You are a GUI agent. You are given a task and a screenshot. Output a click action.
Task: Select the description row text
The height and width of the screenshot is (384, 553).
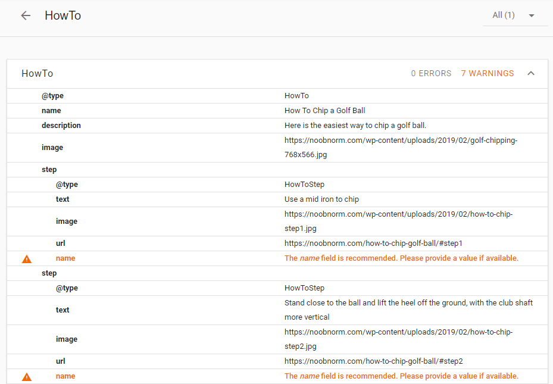click(x=355, y=126)
